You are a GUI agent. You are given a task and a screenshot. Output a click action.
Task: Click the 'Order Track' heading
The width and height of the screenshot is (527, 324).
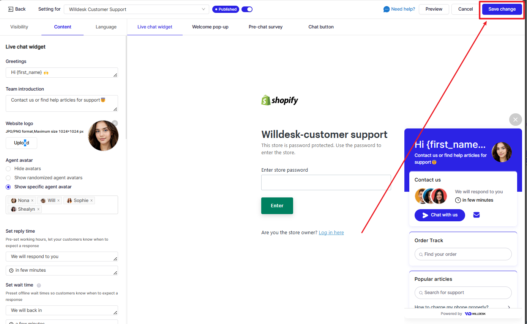[x=429, y=241]
